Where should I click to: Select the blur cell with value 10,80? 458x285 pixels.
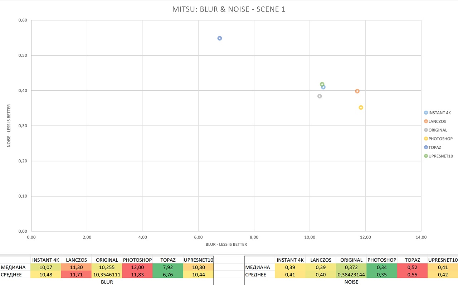click(198, 267)
